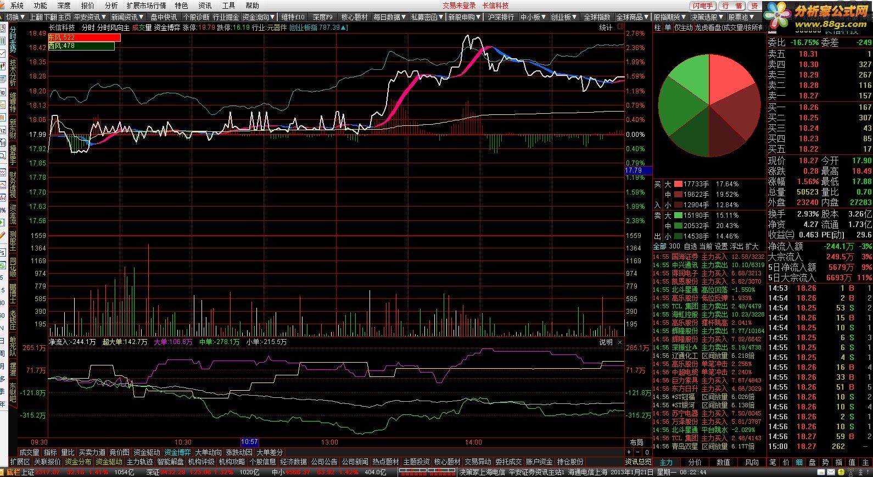Select the 公司公告 bottom tab
Viewport: 873px width, 477px height.
coord(324,462)
